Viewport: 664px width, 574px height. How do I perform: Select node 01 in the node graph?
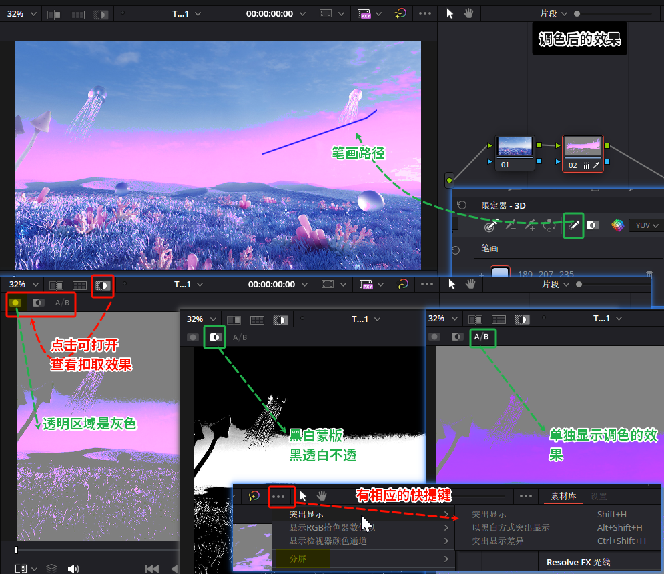(515, 152)
